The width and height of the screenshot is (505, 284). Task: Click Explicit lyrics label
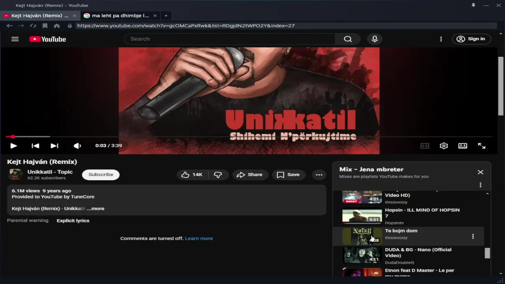click(73, 220)
